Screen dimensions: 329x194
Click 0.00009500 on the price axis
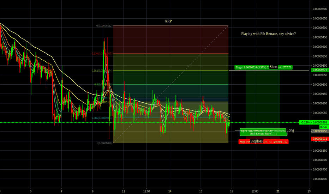tap(320, 28)
